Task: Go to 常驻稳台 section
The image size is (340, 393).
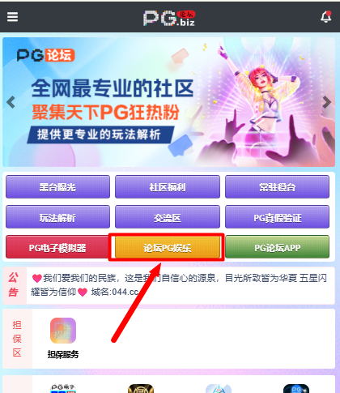Action: 277,187
